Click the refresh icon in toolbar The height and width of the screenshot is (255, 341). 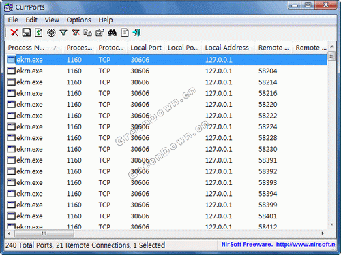tap(39, 33)
